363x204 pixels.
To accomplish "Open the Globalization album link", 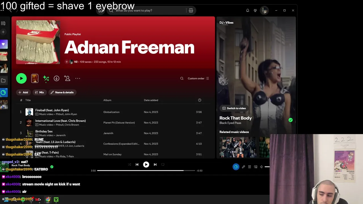I will (x=111, y=112).
